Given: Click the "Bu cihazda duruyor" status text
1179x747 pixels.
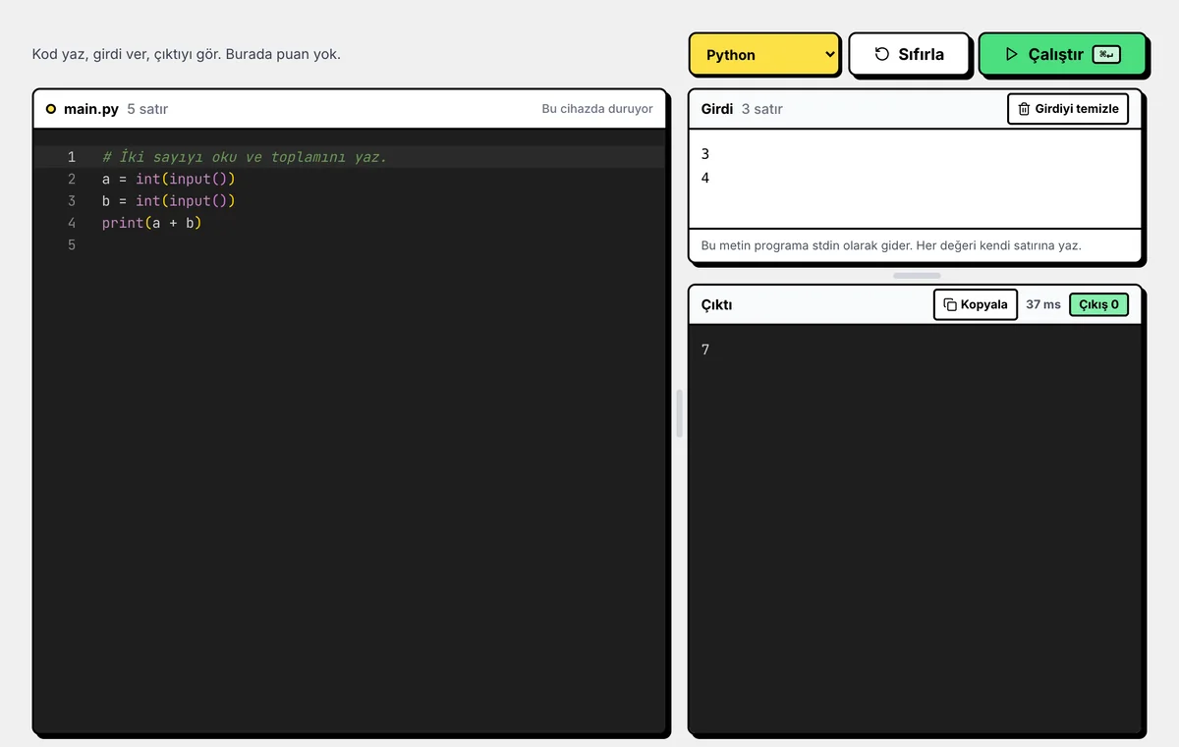Looking at the screenshot, I should click(x=597, y=109).
